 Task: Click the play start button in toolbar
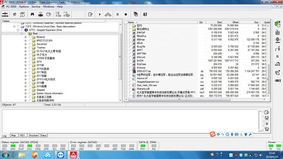coord(100,14)
